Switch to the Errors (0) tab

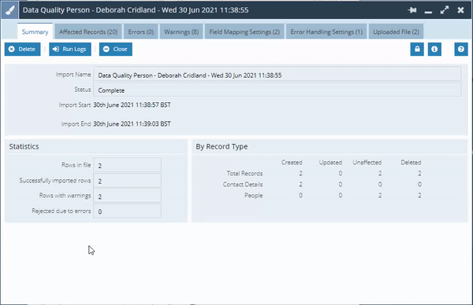click(141, 31)
